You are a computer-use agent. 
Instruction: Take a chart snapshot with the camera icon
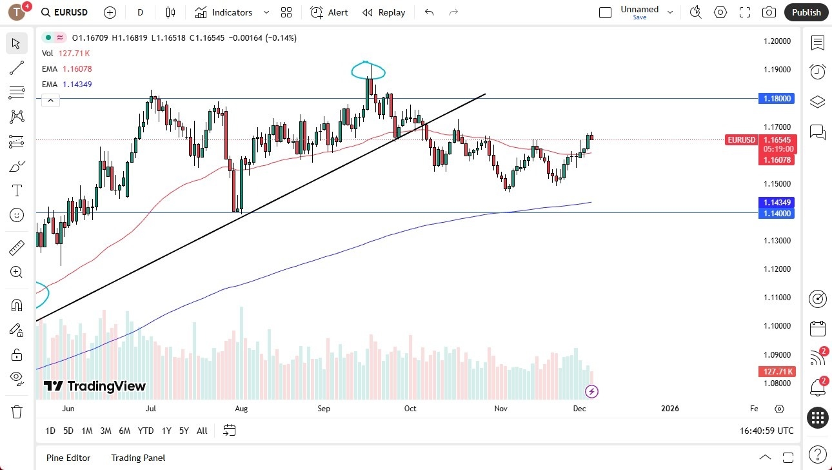(770, 12)
